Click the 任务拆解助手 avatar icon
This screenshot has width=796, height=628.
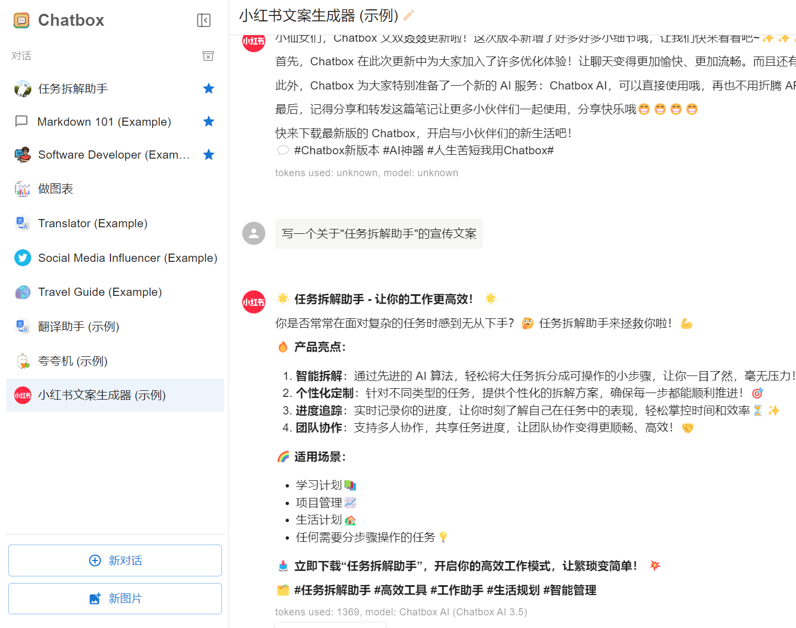point(23,88)
